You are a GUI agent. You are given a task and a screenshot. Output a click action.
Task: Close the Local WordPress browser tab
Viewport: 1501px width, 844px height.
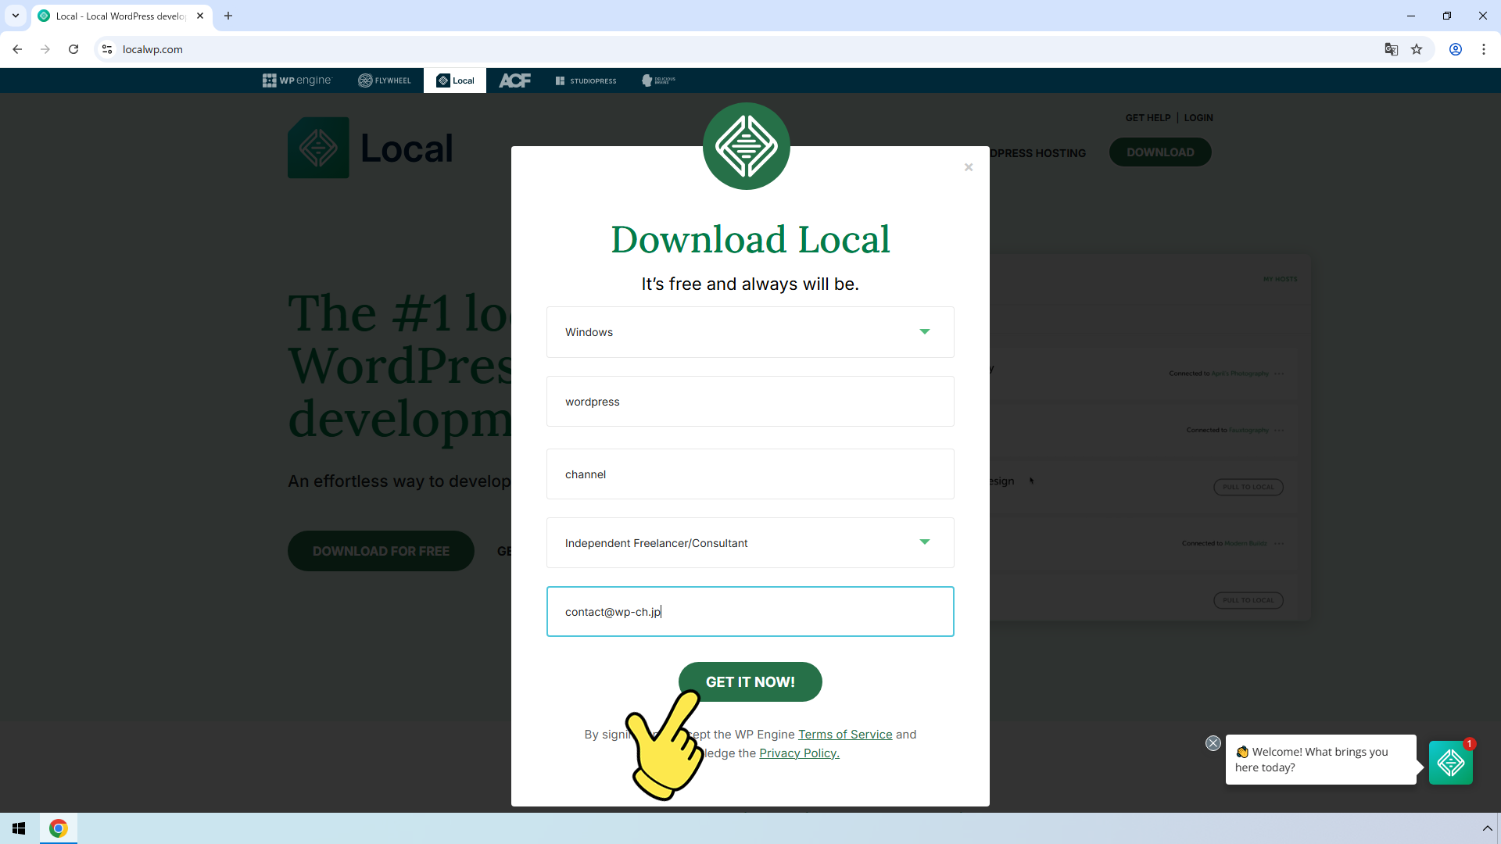(x=200, y=16)
